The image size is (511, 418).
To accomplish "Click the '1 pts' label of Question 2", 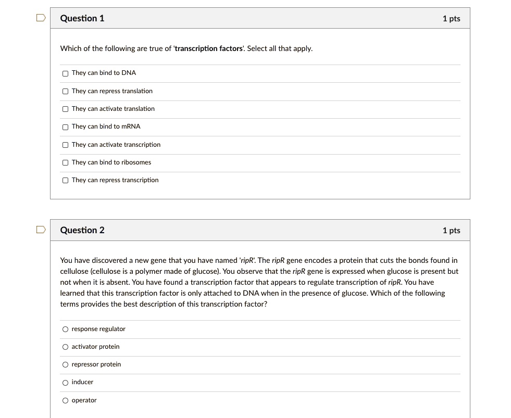I will [451, 231].
